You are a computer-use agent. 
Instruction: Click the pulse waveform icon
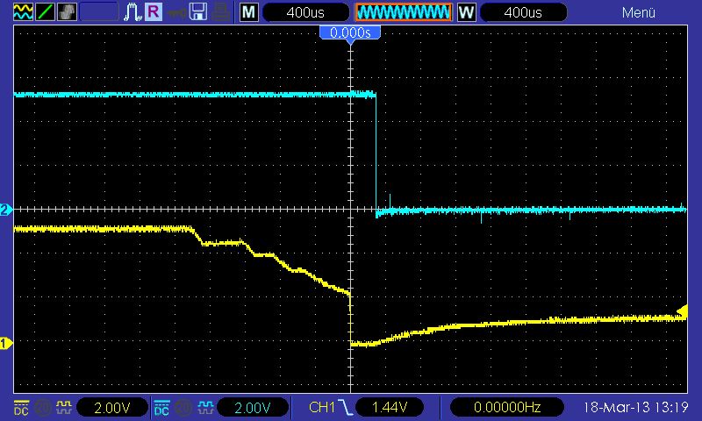coord(133,12)
